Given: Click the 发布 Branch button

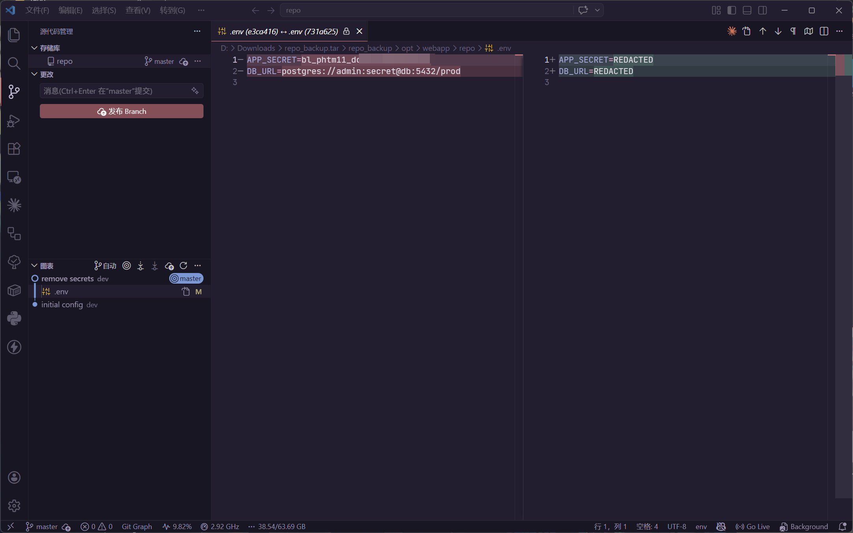Looking at the screenshot, I should (121, 111).
